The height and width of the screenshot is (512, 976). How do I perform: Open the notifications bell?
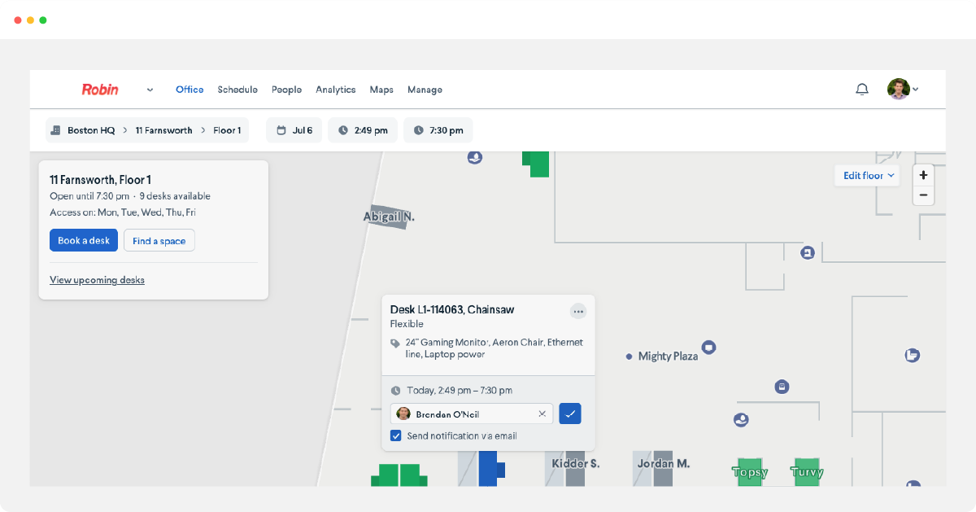point(862,90)
